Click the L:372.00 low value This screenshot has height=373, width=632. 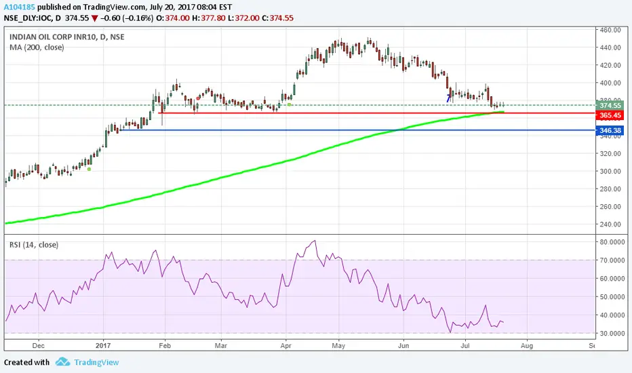pos(243,18)
